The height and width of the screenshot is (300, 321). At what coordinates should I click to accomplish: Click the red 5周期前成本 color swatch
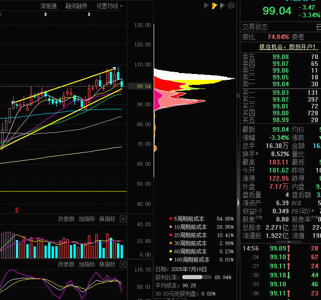[170, 219]
